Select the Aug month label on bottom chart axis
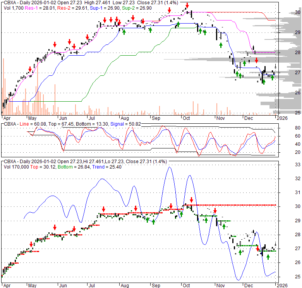Screen dimensions: 302x288 coord(124,285)
